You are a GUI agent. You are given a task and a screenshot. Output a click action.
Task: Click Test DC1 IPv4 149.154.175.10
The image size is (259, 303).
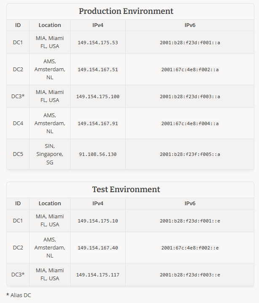(98, 221)
